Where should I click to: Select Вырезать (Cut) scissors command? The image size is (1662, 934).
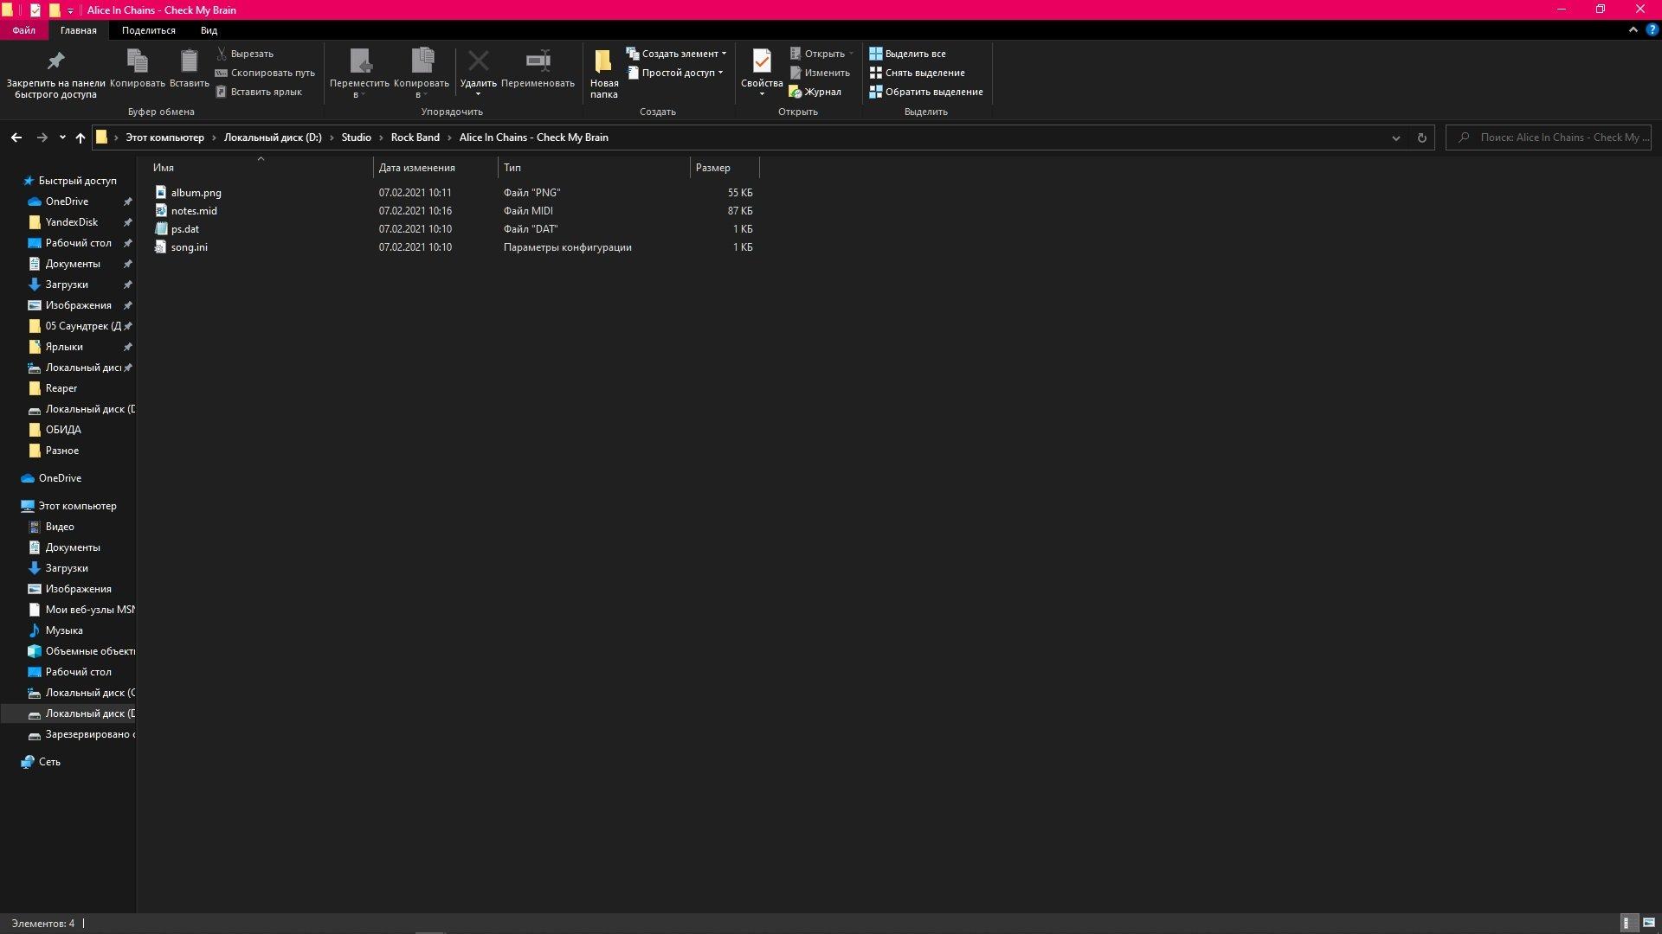(x=244, y=54)
